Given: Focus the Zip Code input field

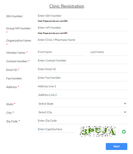Looking at the screenshot, I should pyautogui.click(x=82, y=121).
